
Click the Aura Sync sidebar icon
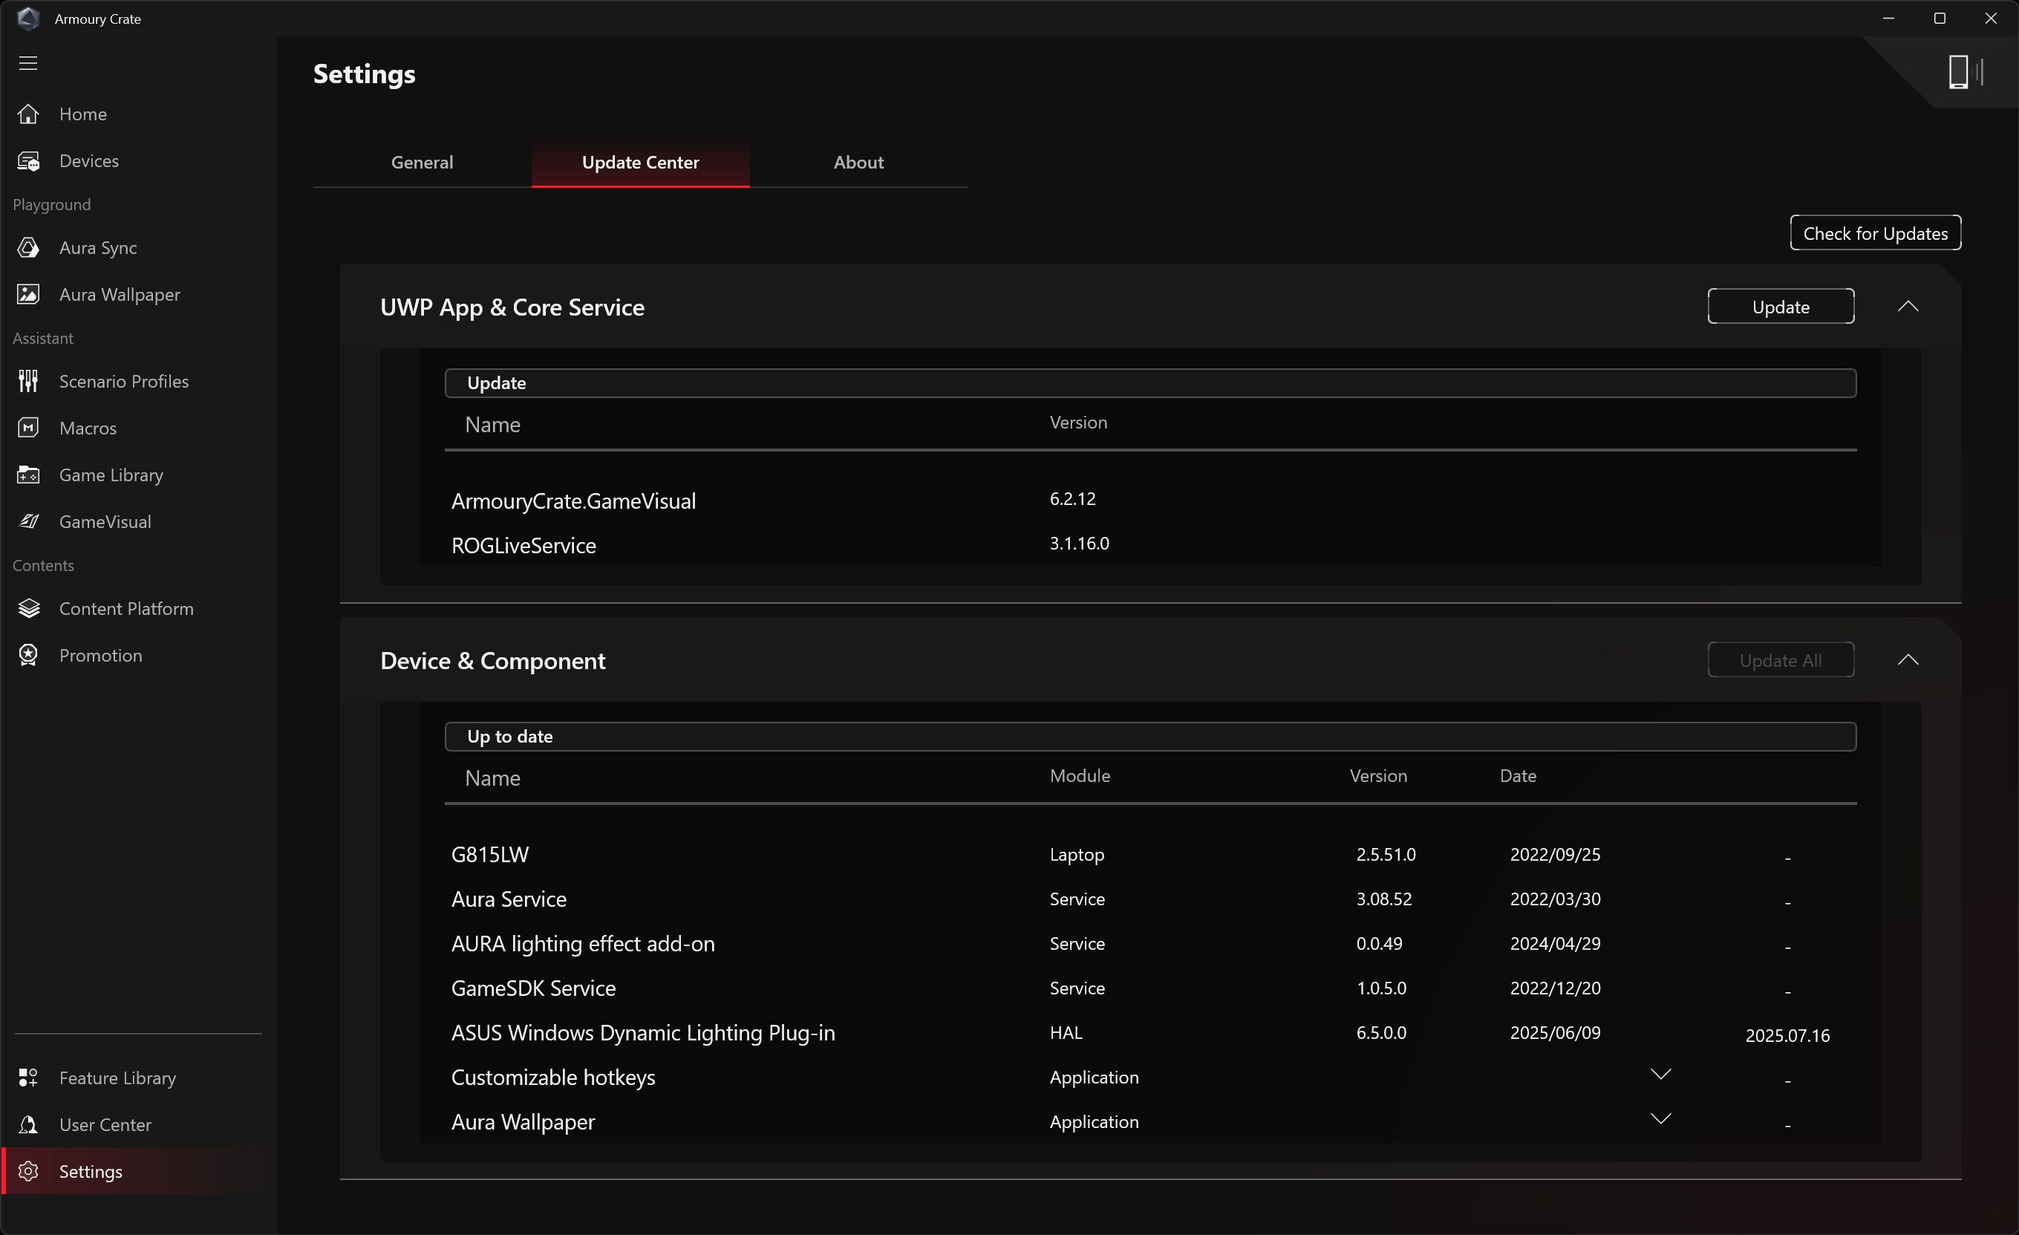pyautogui.click(x=29, y=247)
